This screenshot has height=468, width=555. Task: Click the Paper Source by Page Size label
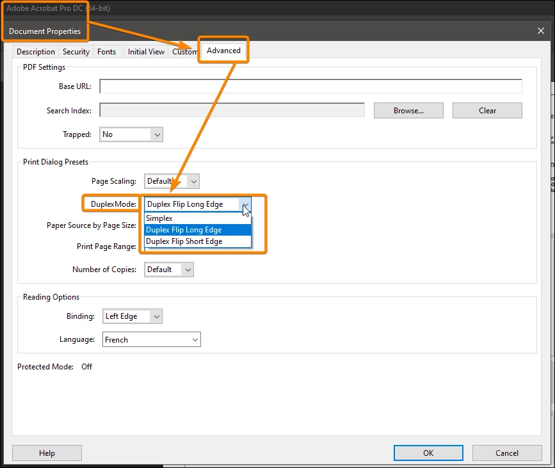92,225
